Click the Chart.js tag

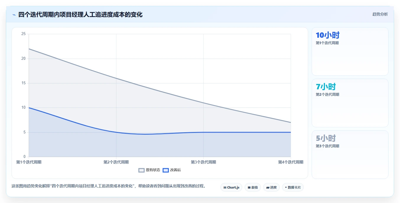click(231, 187)
